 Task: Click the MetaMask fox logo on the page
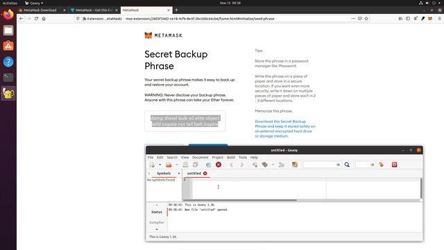(x=148, y=35)
